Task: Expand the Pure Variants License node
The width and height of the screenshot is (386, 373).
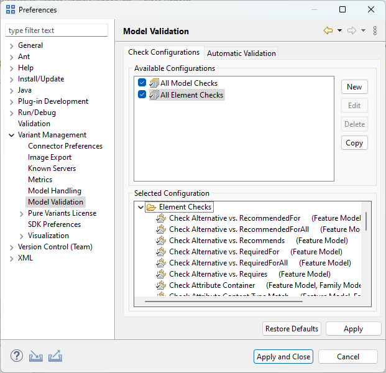Action: point(22,213)
